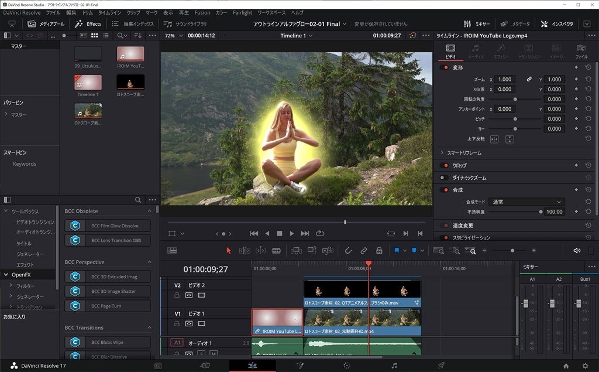Open the タイムライン menu
599x372 pixels.
[109, 13]
